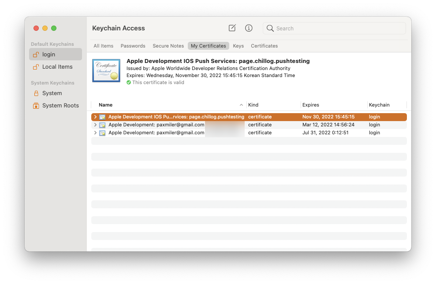Click certificate icon of the pushtesting row
Viewport: 436px width, 284px height.
(x=102, y=117)
